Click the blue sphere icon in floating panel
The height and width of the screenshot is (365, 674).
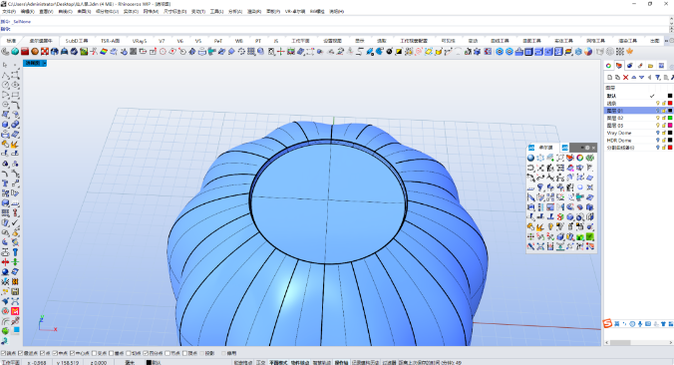click(x=531, y=158)
